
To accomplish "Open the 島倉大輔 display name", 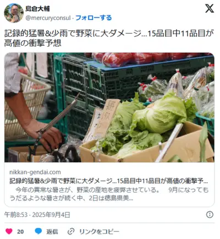I will click(37, 9).
